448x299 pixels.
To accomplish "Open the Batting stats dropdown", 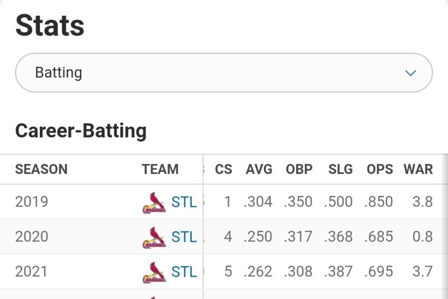I will point(224,73).
